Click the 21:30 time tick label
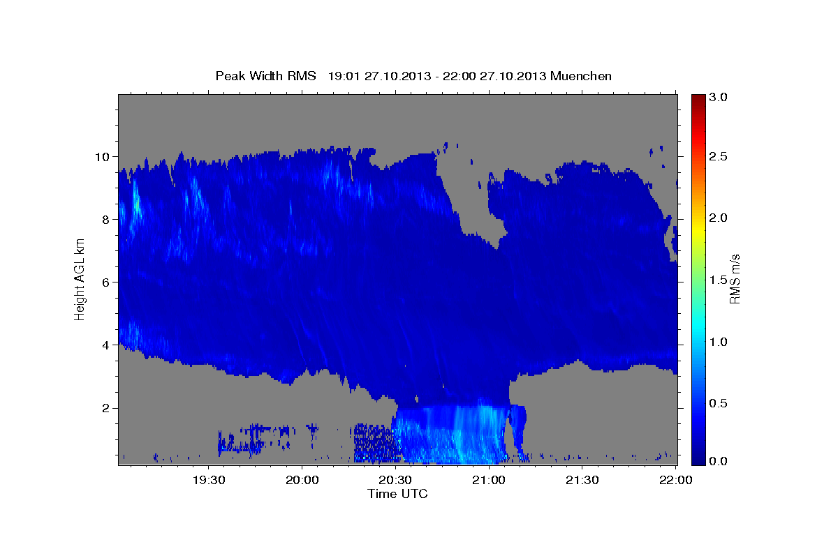 582,480
